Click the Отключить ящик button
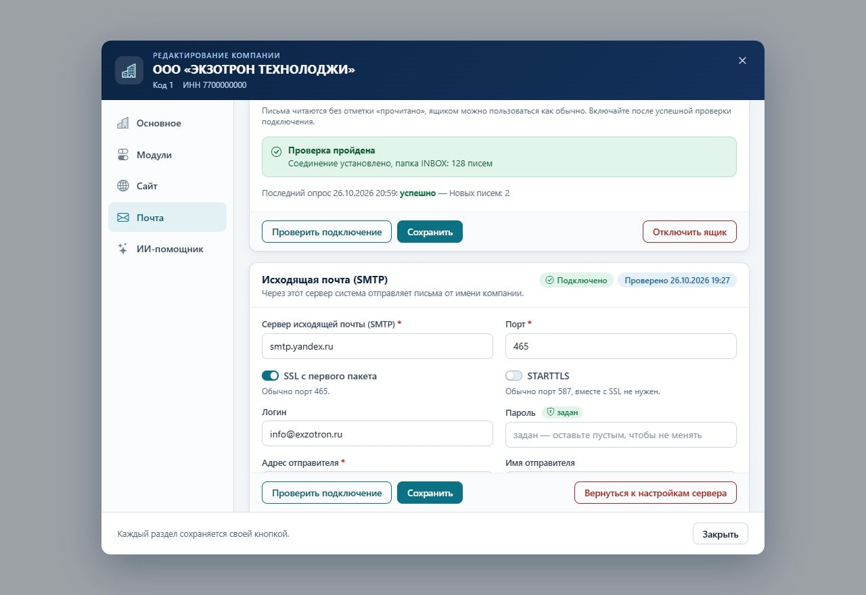The width and height of the screenshot is (866, 595). 689,232
